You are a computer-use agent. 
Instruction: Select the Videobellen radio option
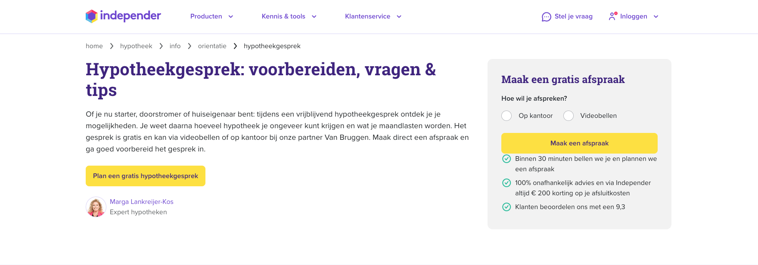pyautogui.click(x=568, y=116)
